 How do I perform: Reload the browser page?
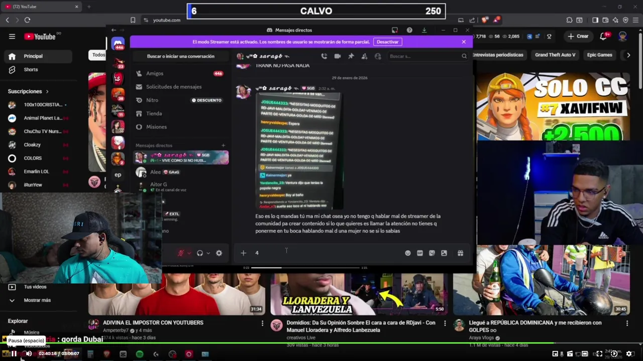(x=27, y=20)
